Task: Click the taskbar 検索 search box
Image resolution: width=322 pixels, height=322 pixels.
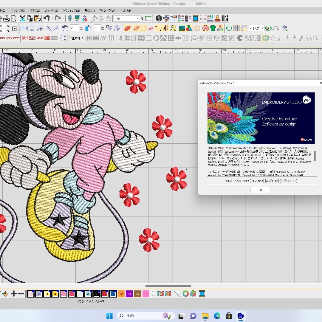Action: [145, 316]
